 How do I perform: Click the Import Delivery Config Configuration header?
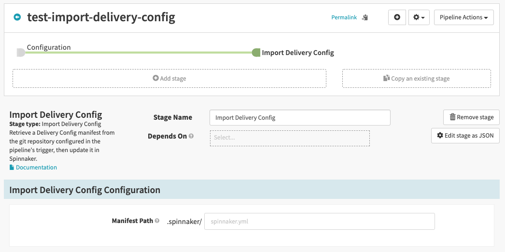pos(85,190)
